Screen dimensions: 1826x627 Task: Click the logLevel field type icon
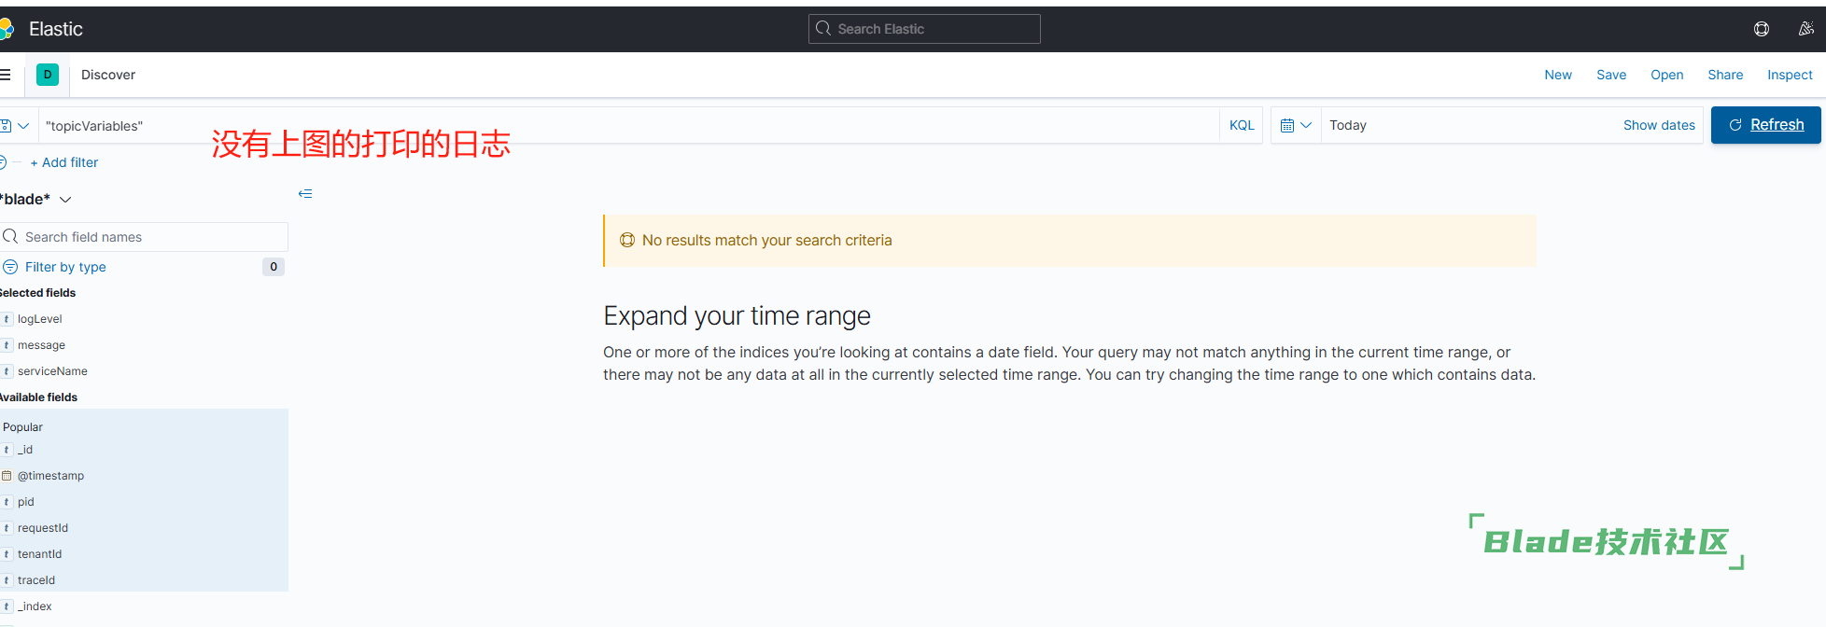coord(7,319)
